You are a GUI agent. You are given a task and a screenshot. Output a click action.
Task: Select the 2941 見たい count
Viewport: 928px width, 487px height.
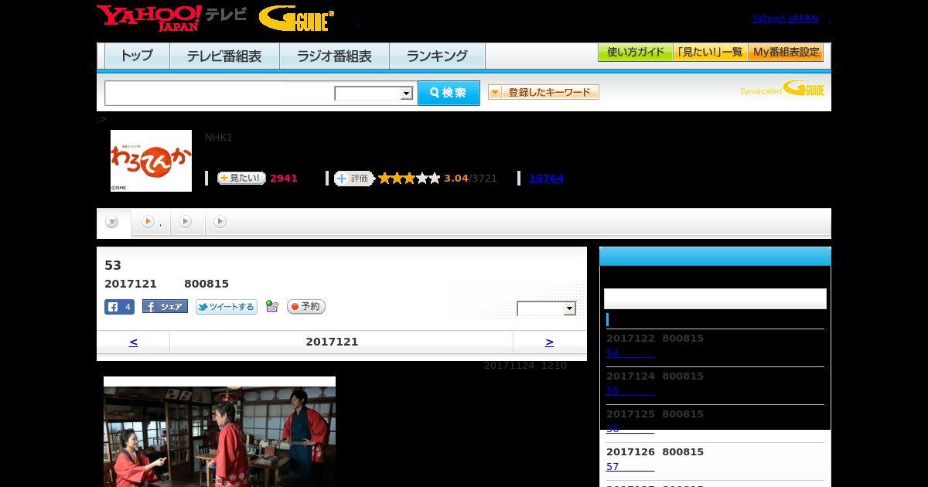tap(284, 179)
